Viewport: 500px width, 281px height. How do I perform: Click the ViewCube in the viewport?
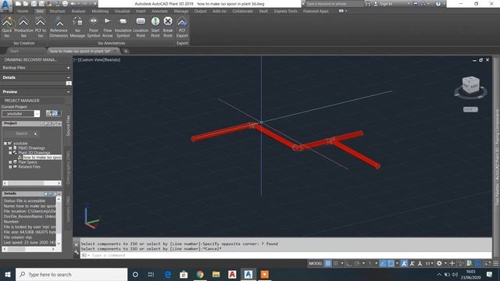click(x=470, y=85)
